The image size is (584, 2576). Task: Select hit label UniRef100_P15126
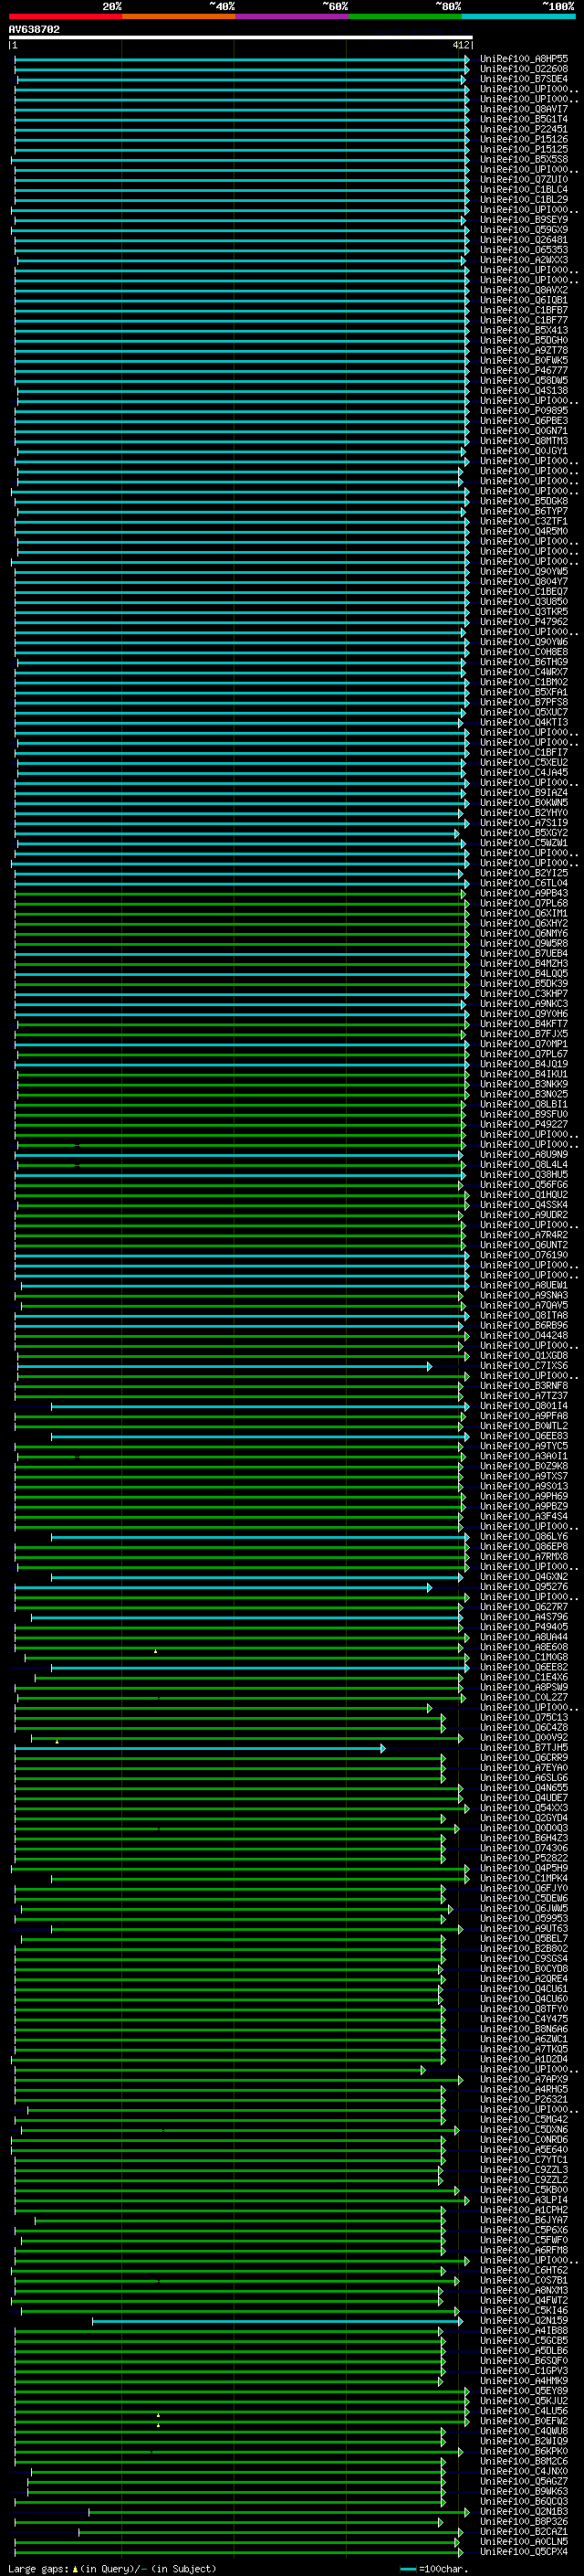pos(524,139)
